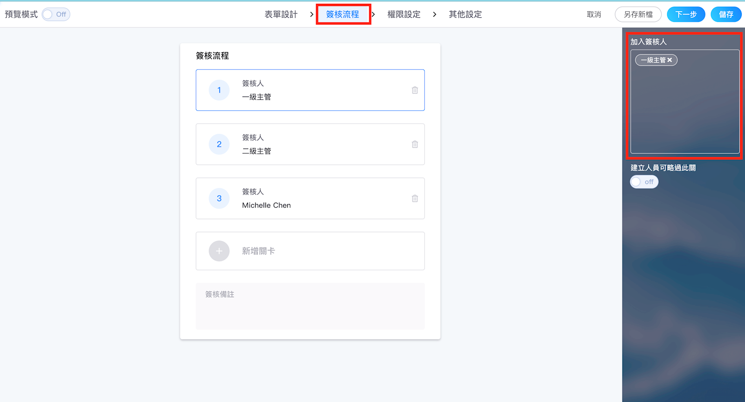The width and height of the screenshot is (745, 402).
Task: Click the 下一步 button
Action: (686, 14)
